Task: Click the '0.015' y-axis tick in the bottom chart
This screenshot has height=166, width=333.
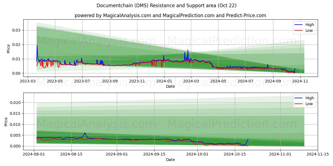Action: [15, 113]
